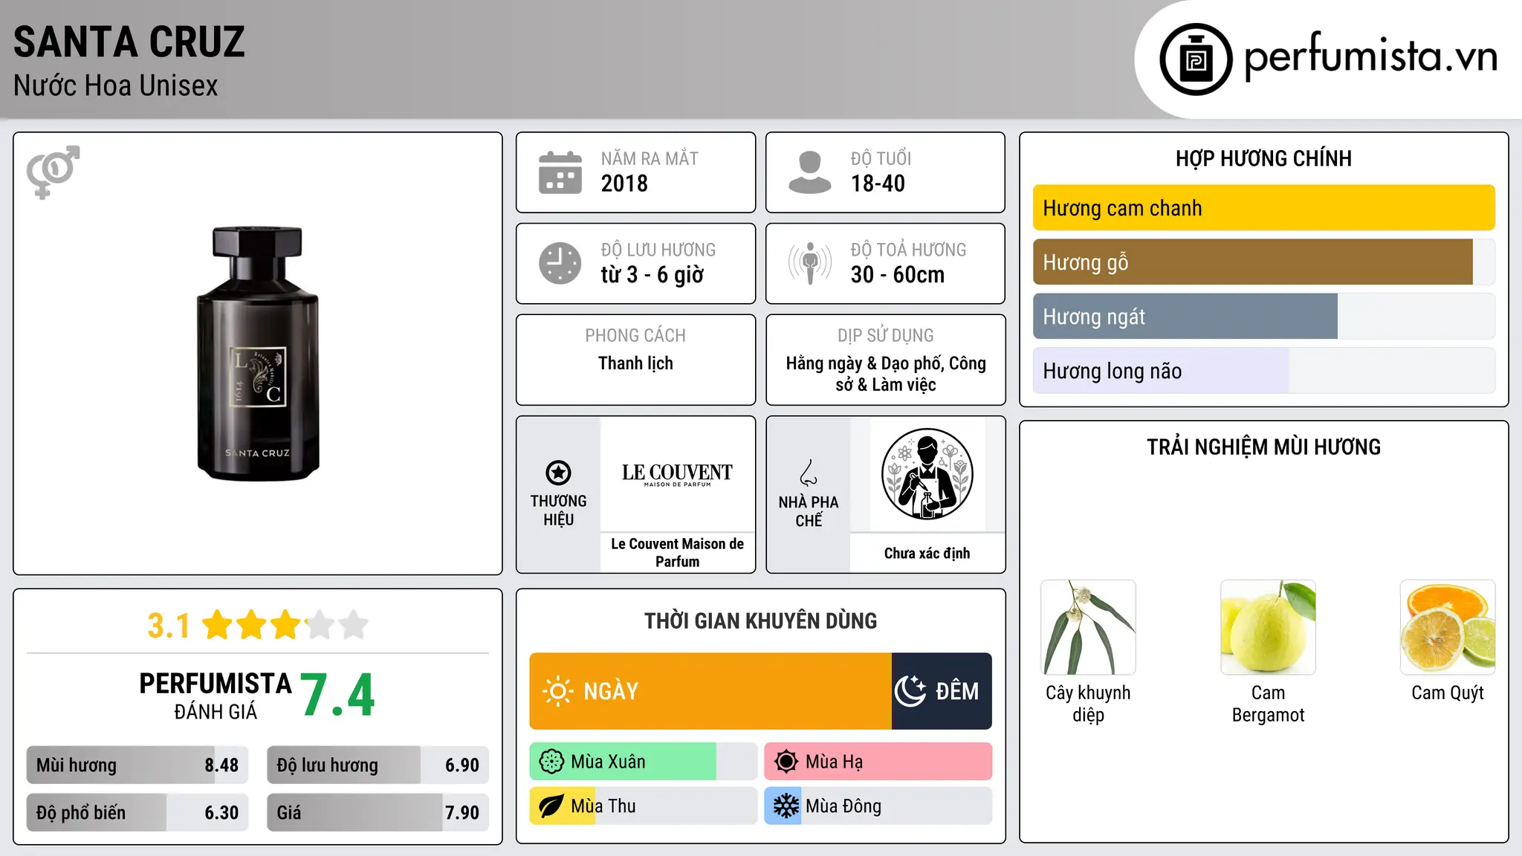1522x856 pixels.
Task: Click the SANTA CRUZ title text
Action: 129,42
